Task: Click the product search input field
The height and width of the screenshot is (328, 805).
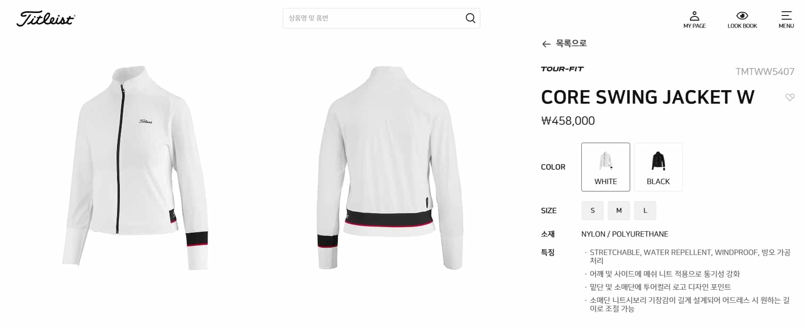Action: pos(373,18)
